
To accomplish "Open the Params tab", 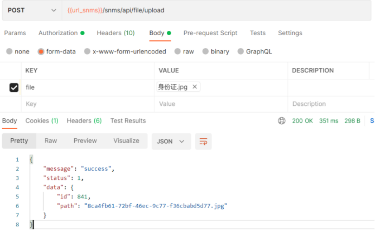I will 15,33.
